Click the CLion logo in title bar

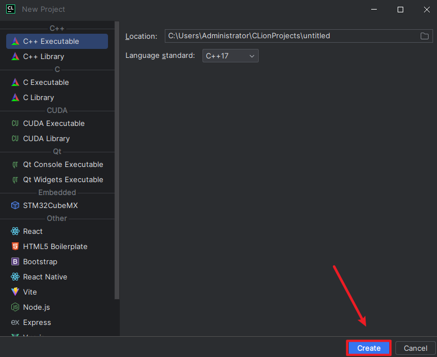point(10,9)
